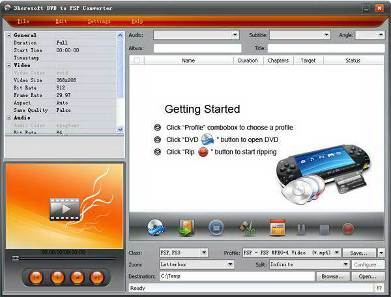
Task: Click the orange stop button in player
Action: click(x=77, y=277)
